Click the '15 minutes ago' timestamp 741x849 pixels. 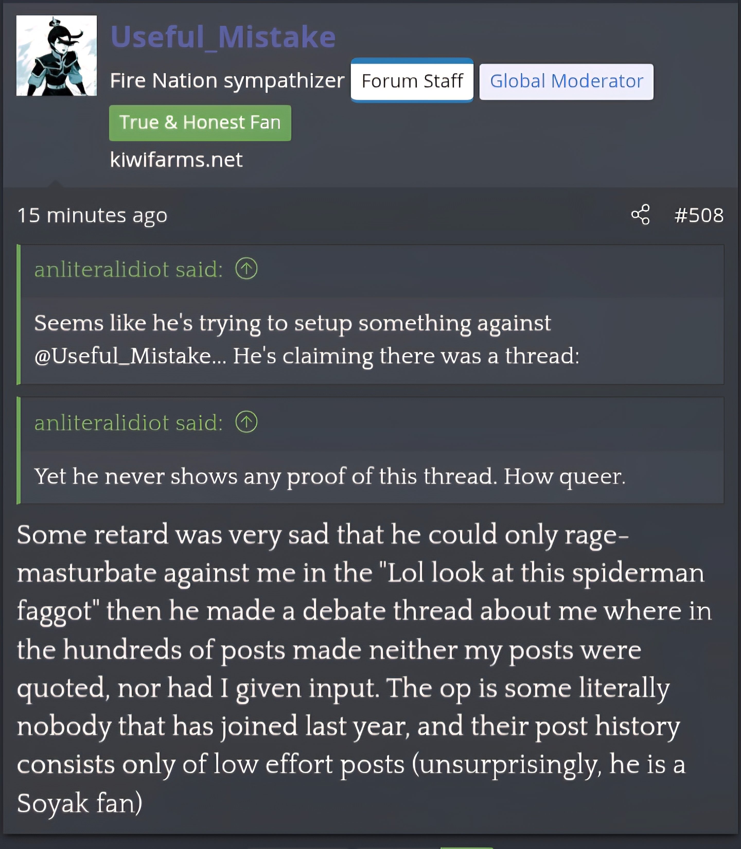[x=92, y=215]
